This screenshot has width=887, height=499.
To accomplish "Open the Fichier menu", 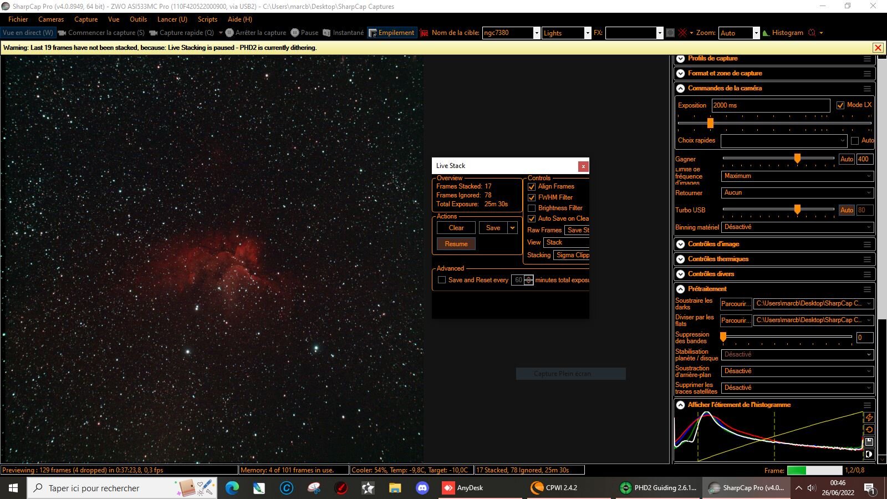I will click(x=18, y=19).
